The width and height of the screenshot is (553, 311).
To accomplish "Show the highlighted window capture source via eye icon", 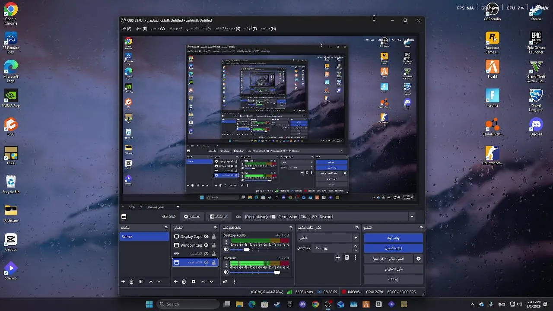I will pyautogui.click(x=206, y=262).
